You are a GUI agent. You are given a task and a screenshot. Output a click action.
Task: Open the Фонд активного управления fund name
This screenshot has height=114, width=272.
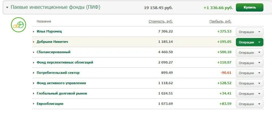(61, 83)
